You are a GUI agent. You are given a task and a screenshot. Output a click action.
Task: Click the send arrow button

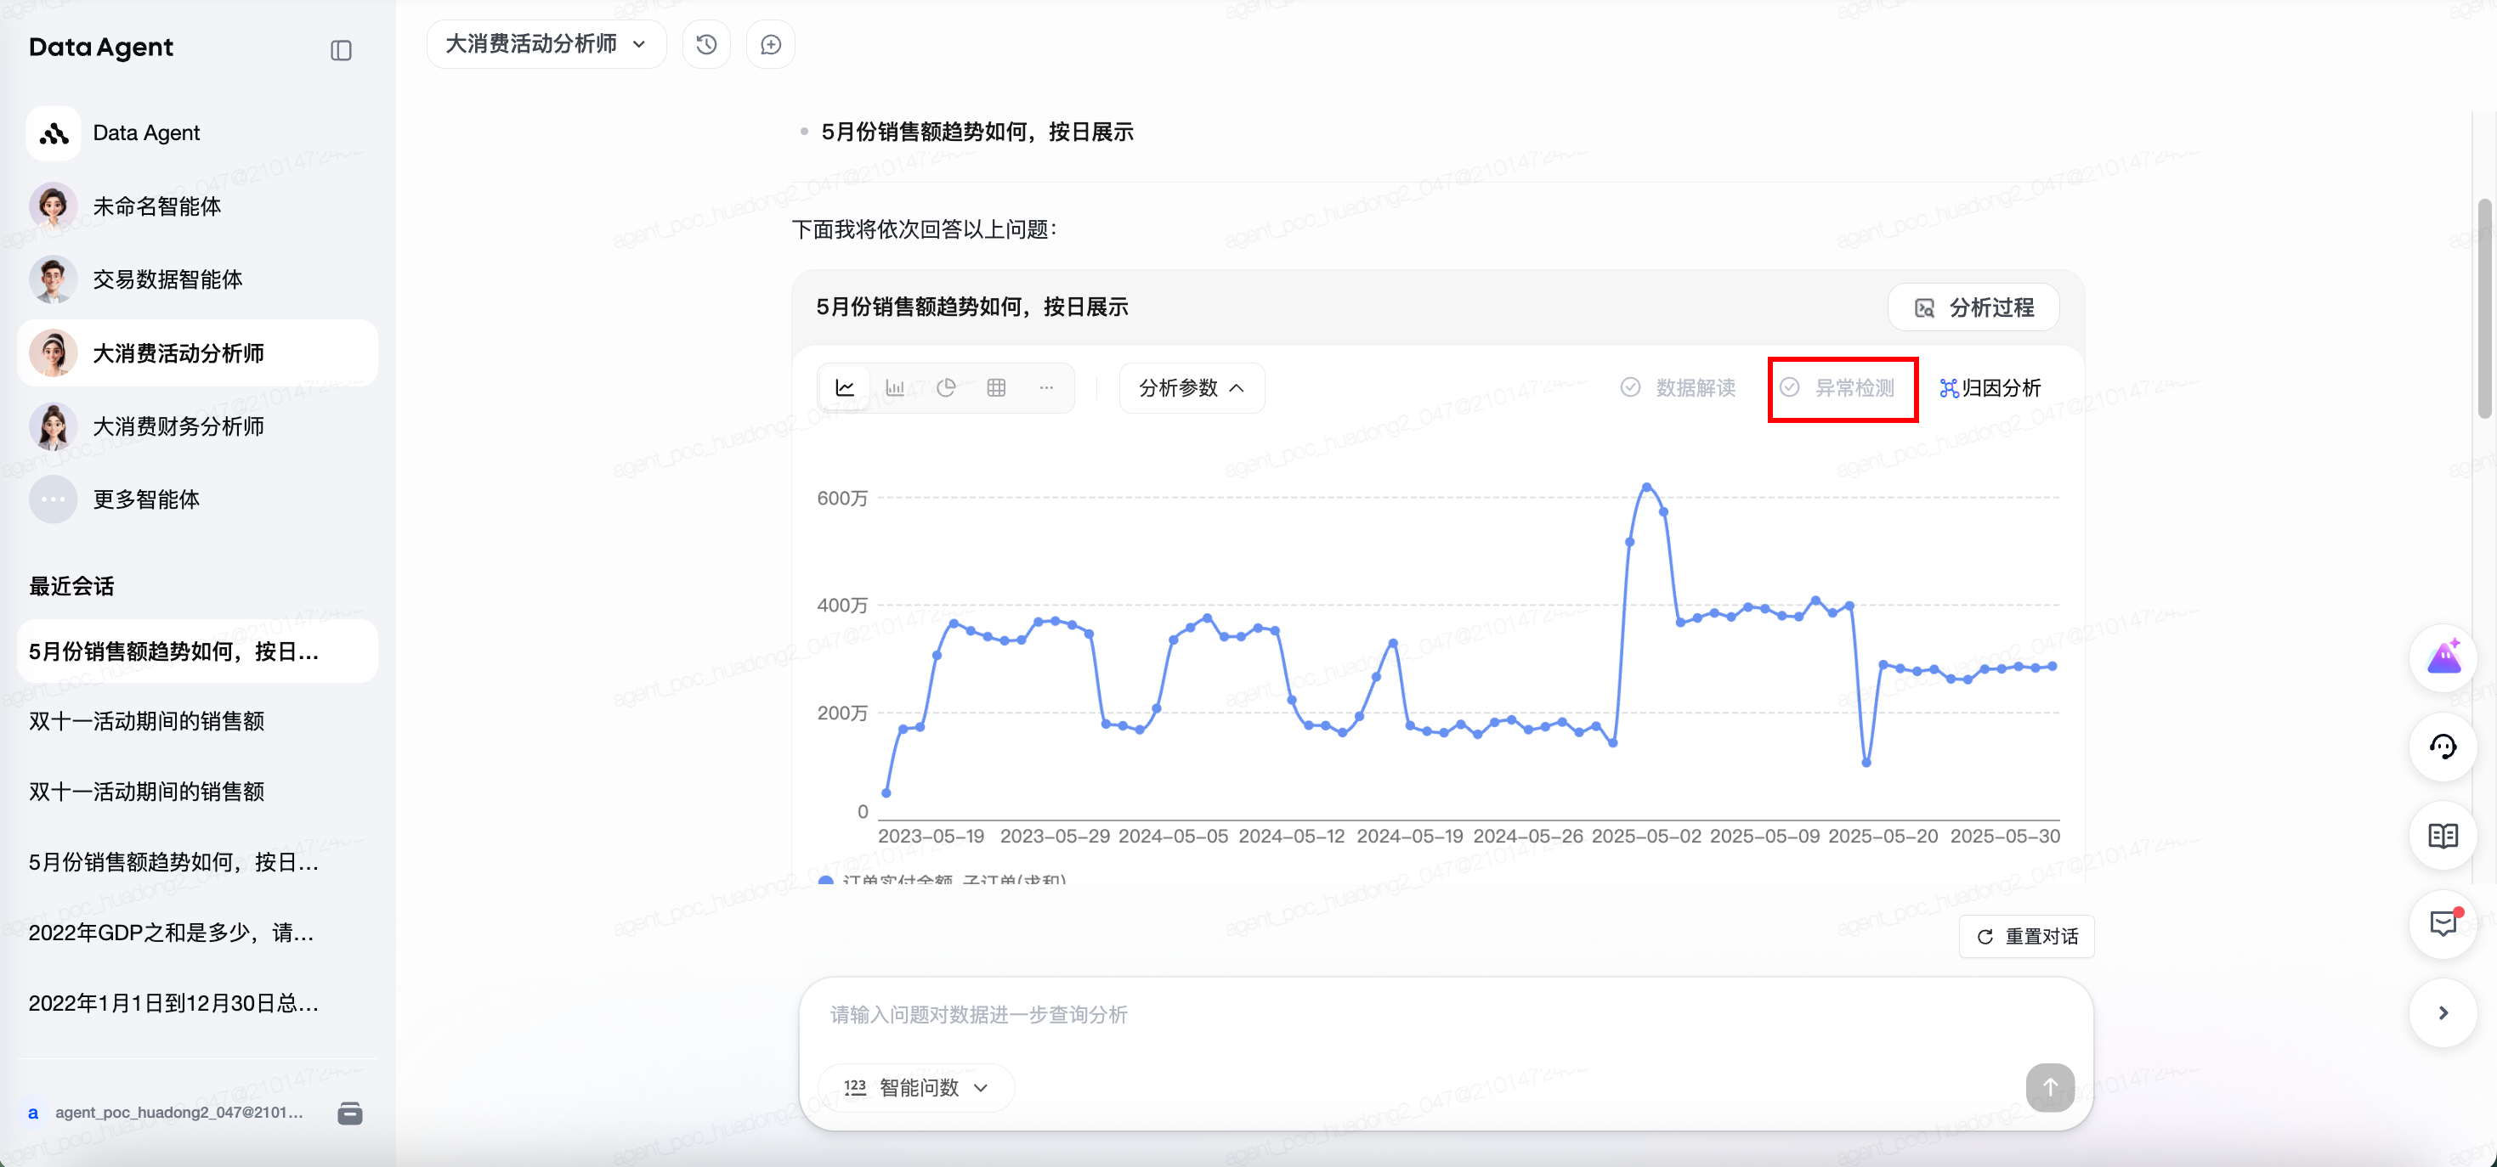(2048, 1086)
